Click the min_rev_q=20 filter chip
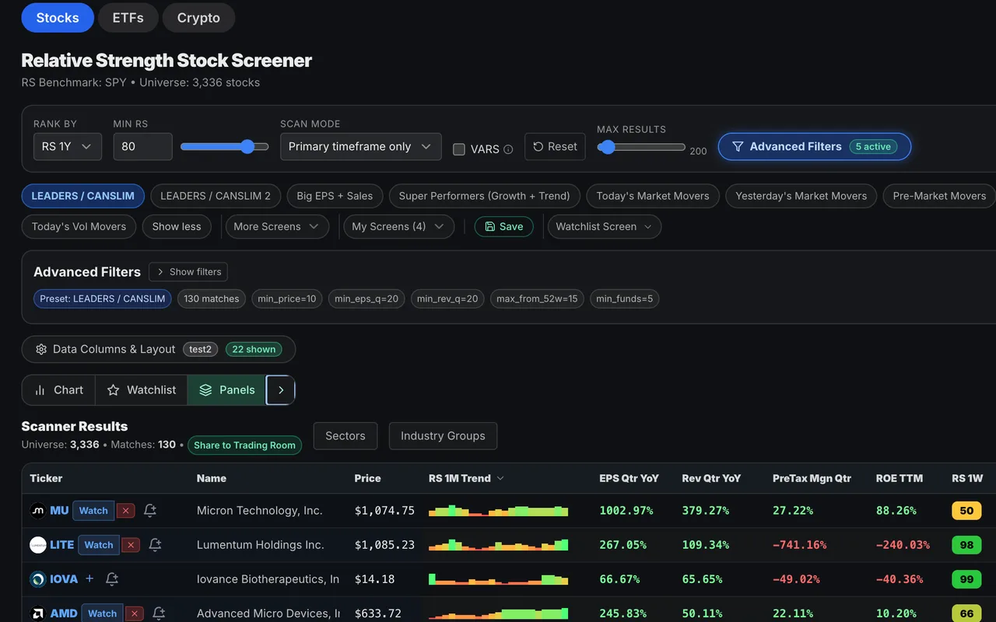The width and height of the screenshot is (996, 622). click(x=447, y=299)
